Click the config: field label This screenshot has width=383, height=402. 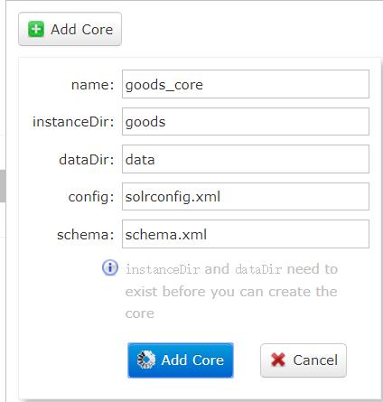point(91,197)
